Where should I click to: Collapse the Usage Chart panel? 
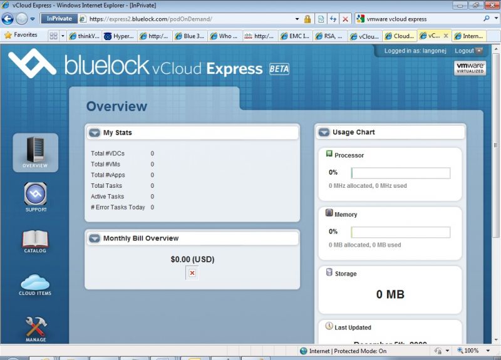click(x=324, y=132)
